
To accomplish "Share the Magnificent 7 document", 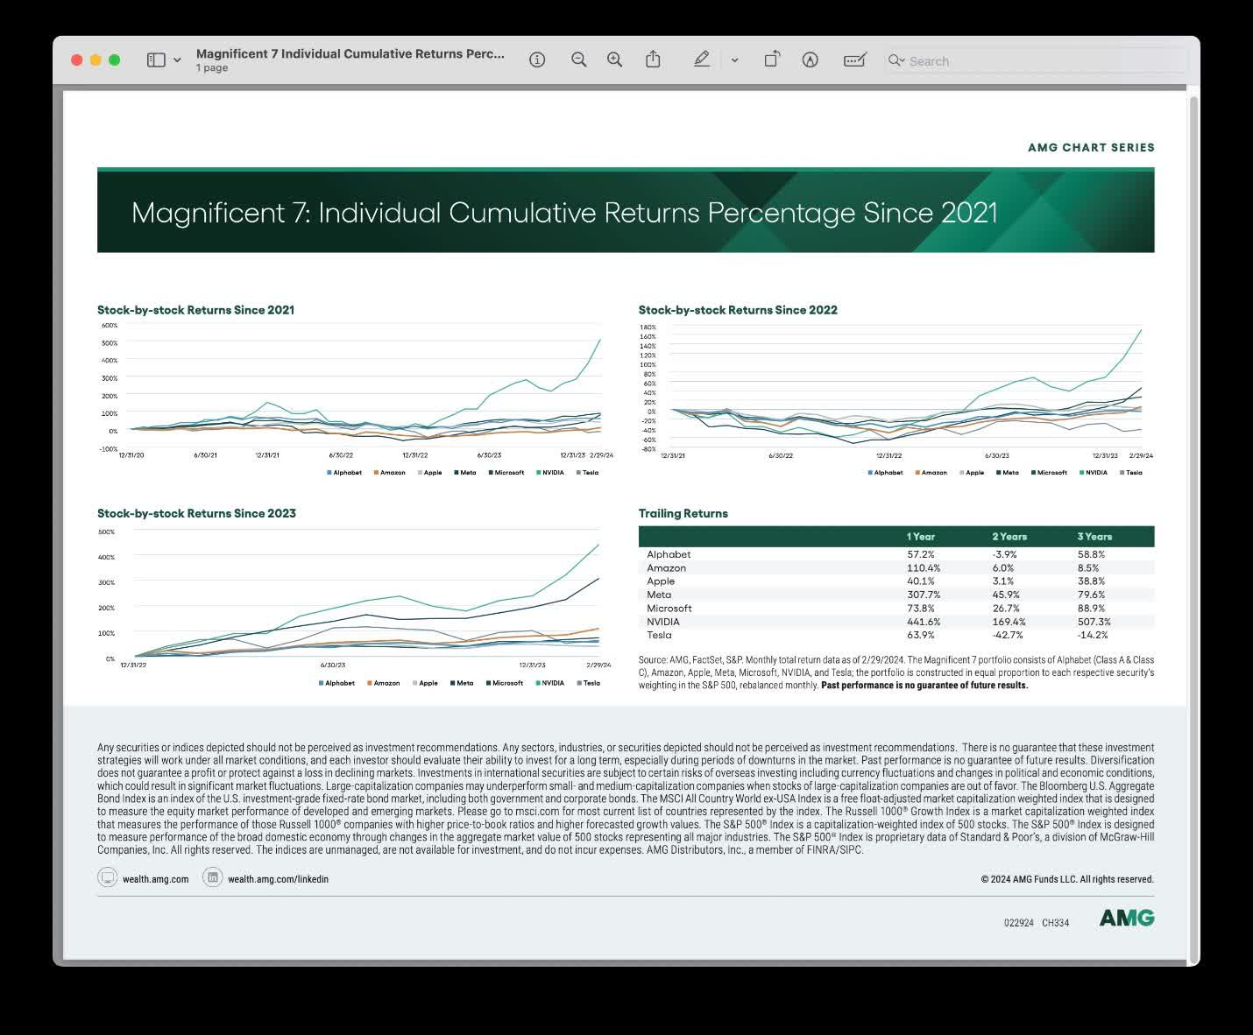I will click(x=653, y=59).
